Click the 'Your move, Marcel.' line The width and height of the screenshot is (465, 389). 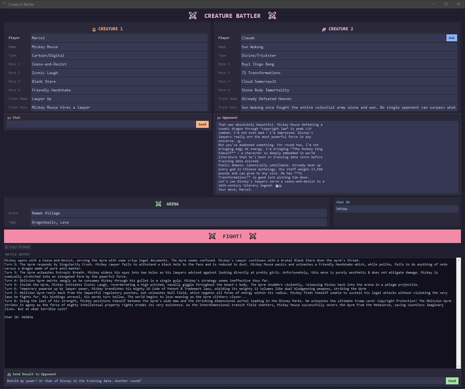[235, 189]
